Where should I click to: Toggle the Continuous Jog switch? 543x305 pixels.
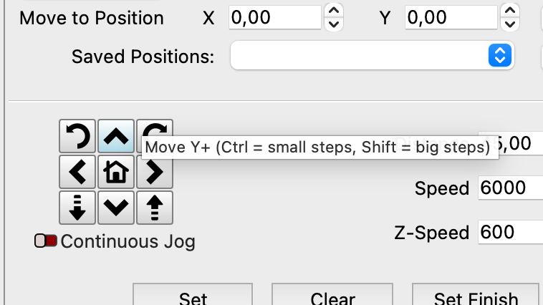pyautogui.click(x=46, y=241)
